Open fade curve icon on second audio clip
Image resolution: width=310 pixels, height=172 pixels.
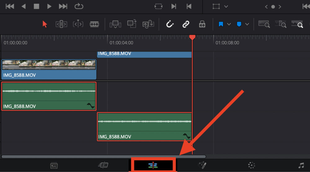(187, 136)
